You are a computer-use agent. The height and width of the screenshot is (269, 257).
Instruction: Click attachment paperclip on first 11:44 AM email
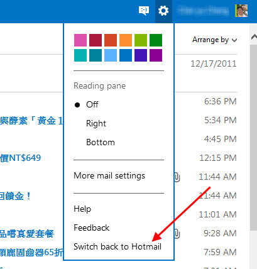tap(177, 177)
